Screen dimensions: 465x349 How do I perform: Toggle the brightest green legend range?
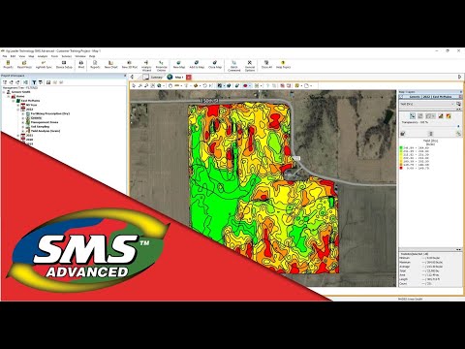coord(401,147)
